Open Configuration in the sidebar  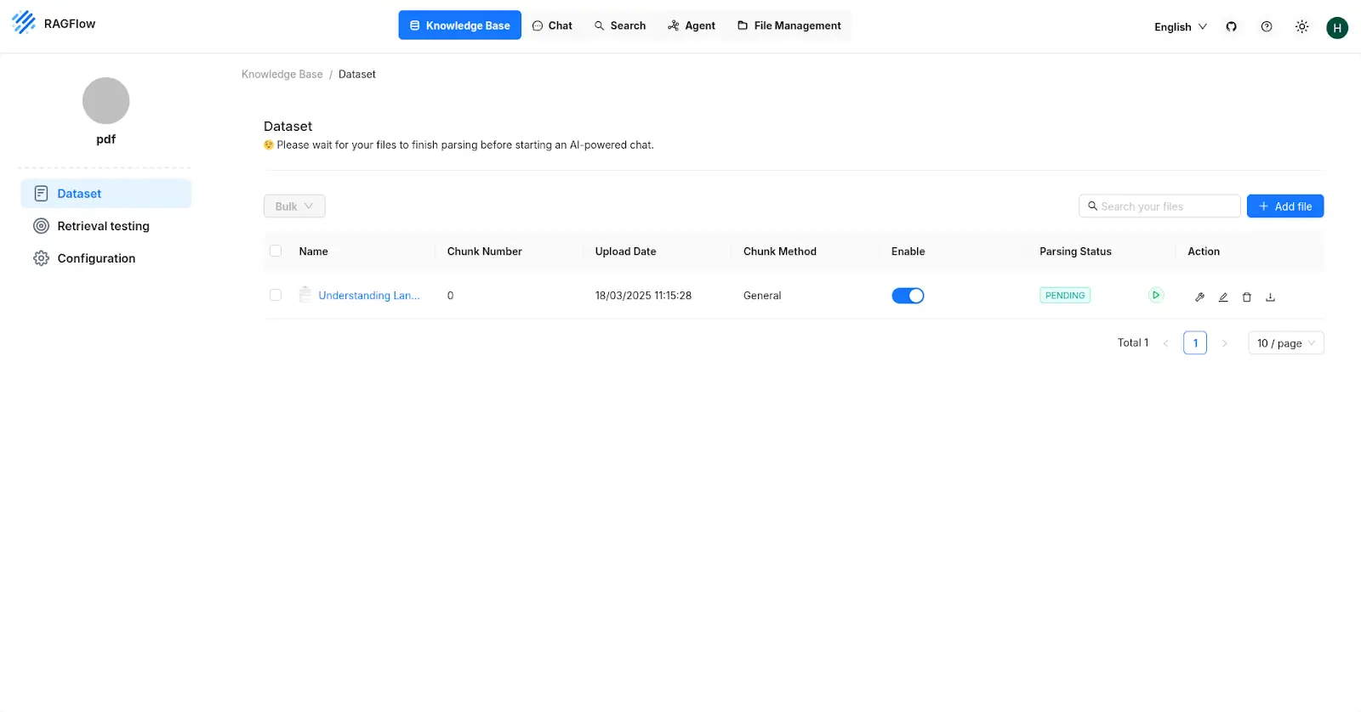pyautogui.click(x=105, y=258)
